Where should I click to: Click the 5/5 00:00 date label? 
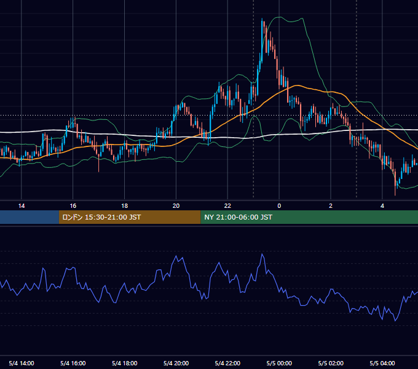click(x=279, y=363)
